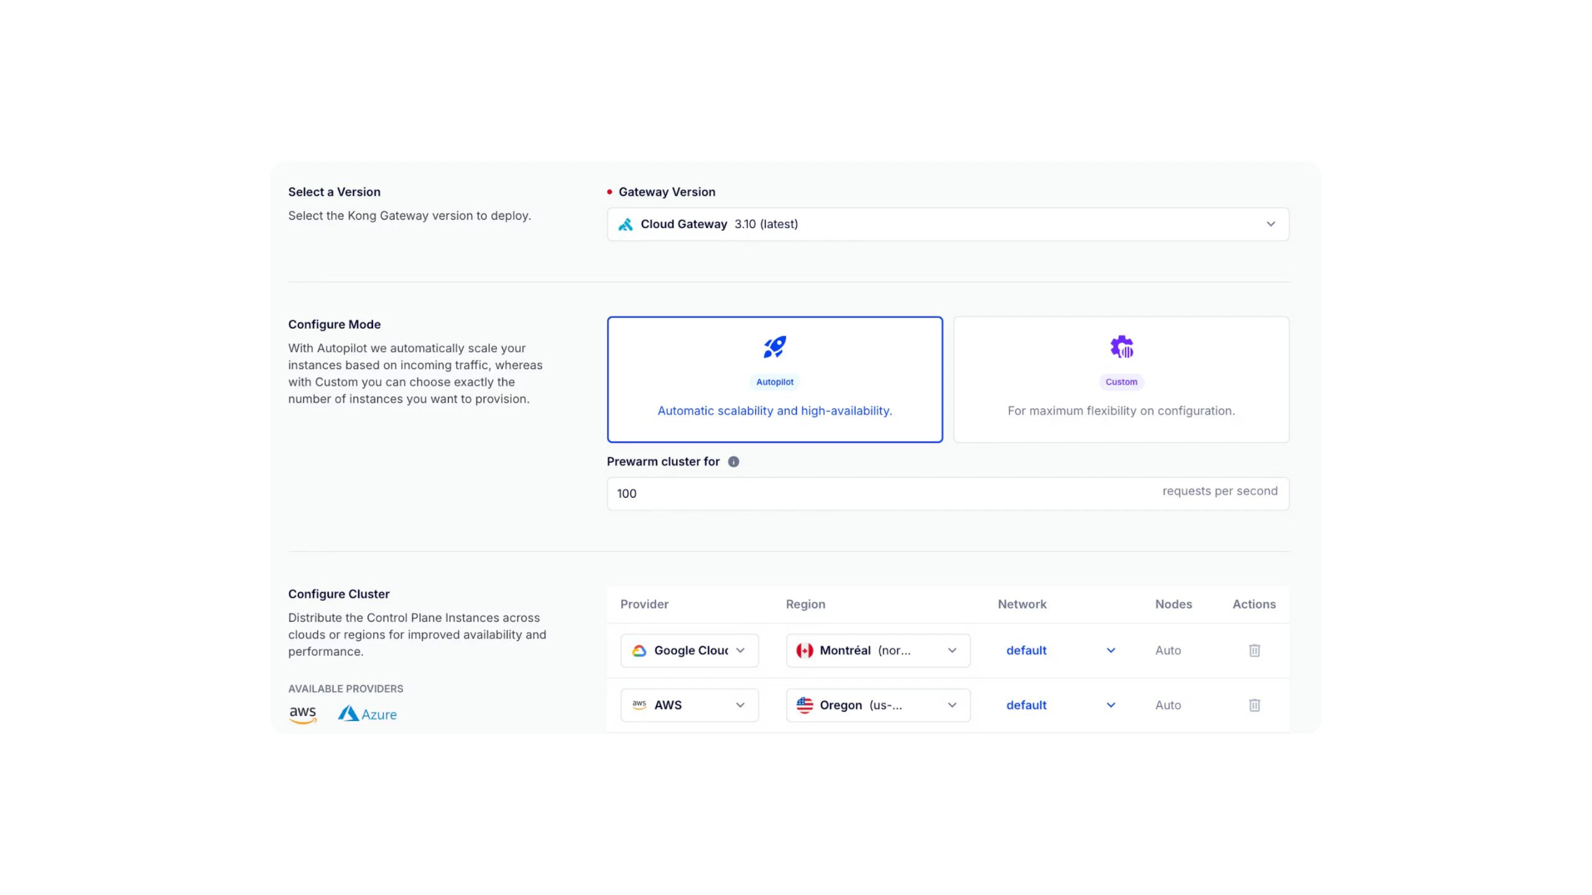Delete the Google Cloud cluster row
This screenshot has width=1592, height=895.
click(1254, 650)
